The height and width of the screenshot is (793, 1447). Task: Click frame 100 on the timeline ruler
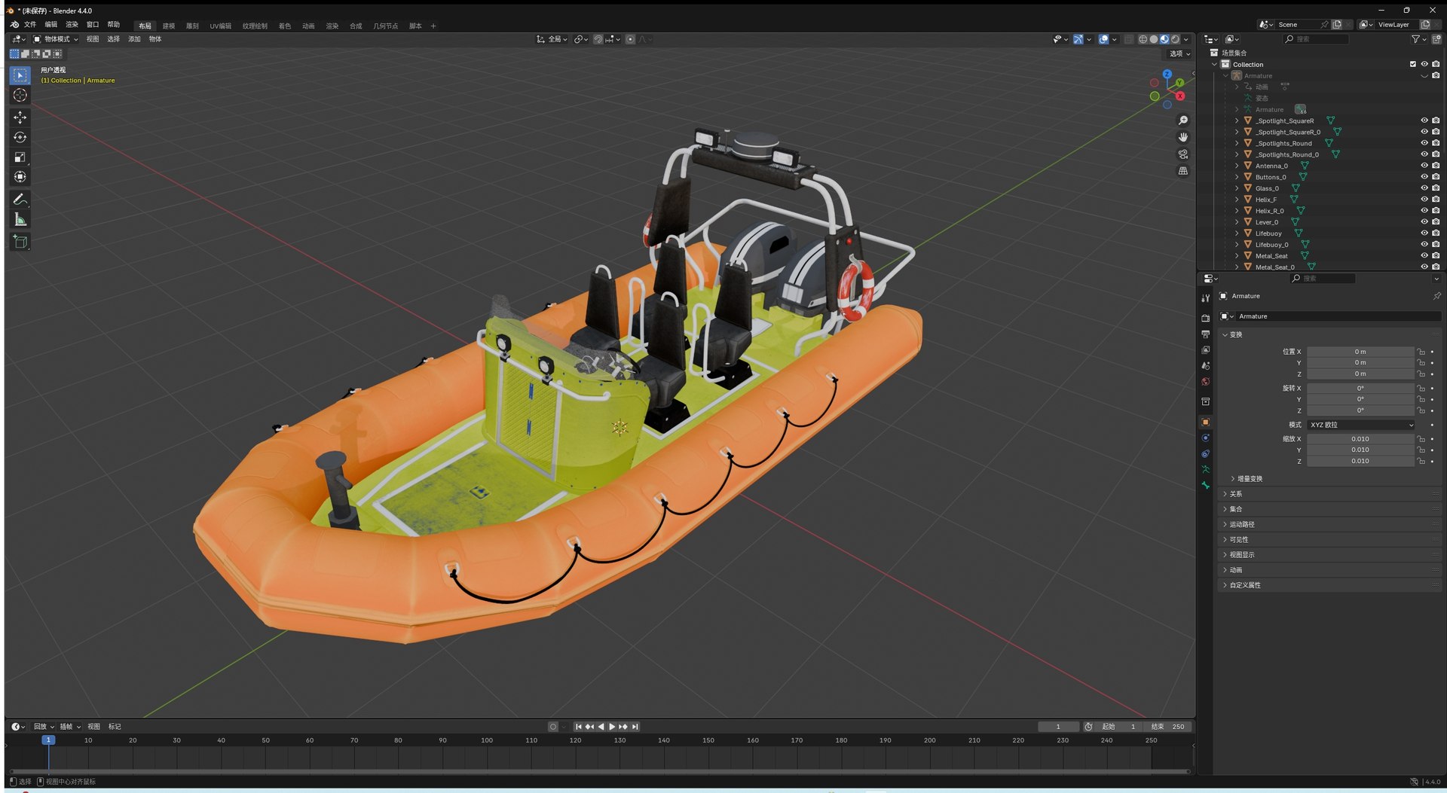pyautogui.click(x=487, y=740)
